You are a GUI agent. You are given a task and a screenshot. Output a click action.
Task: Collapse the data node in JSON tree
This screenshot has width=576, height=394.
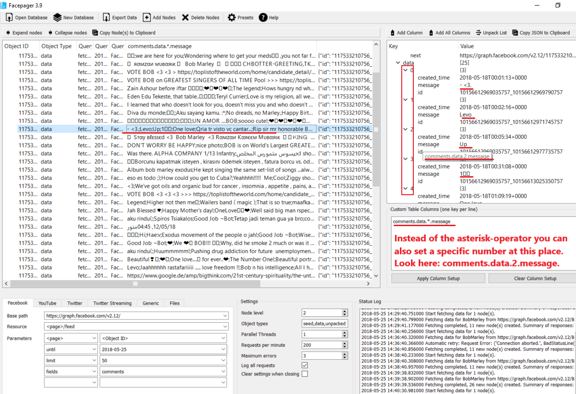[x=398, y=63]
